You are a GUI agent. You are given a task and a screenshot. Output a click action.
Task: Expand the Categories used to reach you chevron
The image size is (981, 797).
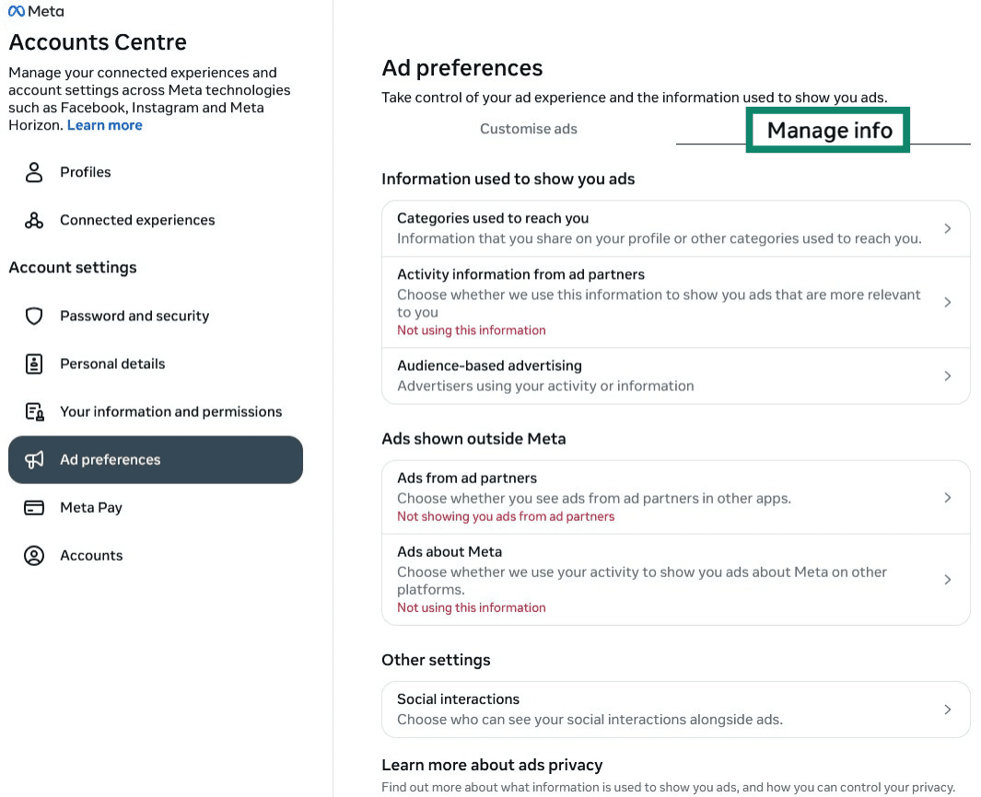pos(948,227)
